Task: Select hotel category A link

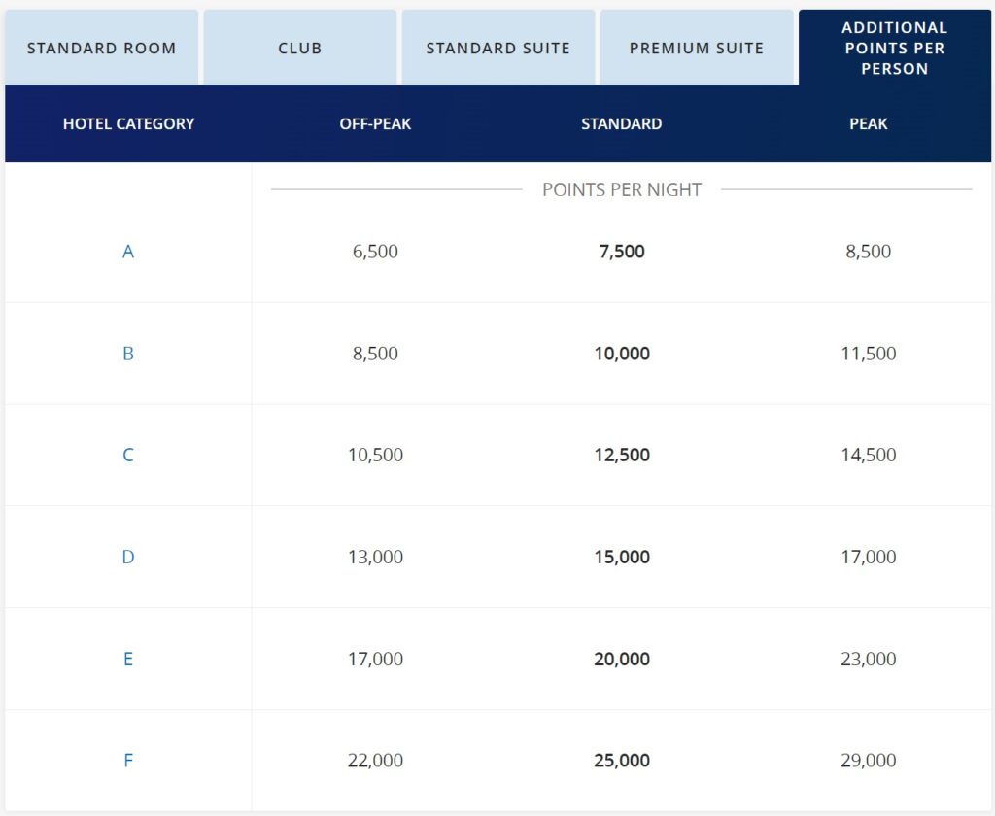Action: pos(127,251)
